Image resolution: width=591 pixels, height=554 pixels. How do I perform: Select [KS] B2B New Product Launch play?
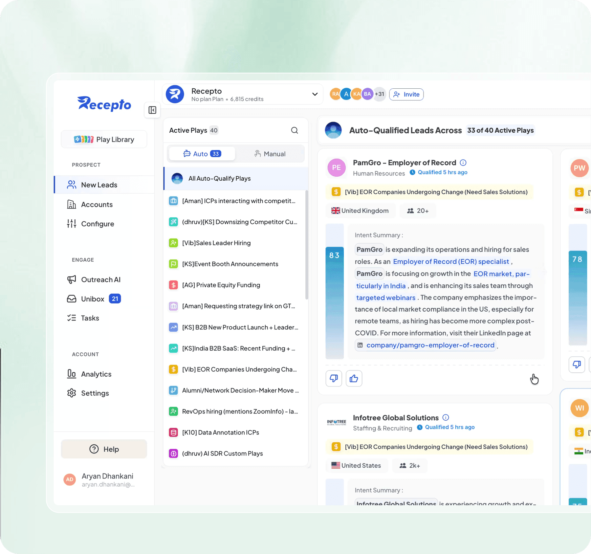point(235,327)
